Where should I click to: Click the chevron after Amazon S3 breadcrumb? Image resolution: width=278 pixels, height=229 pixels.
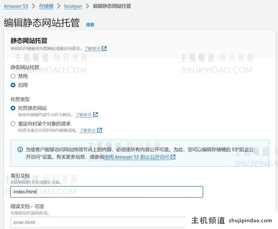tap(34, 6)
